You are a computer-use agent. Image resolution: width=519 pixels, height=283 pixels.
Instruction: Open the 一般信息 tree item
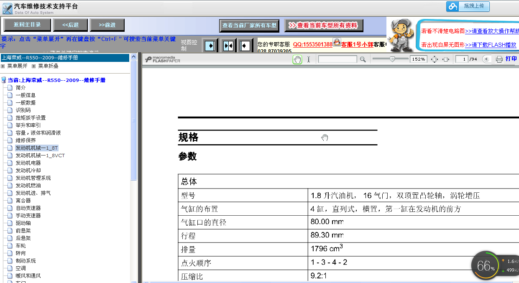pos(26,95)
